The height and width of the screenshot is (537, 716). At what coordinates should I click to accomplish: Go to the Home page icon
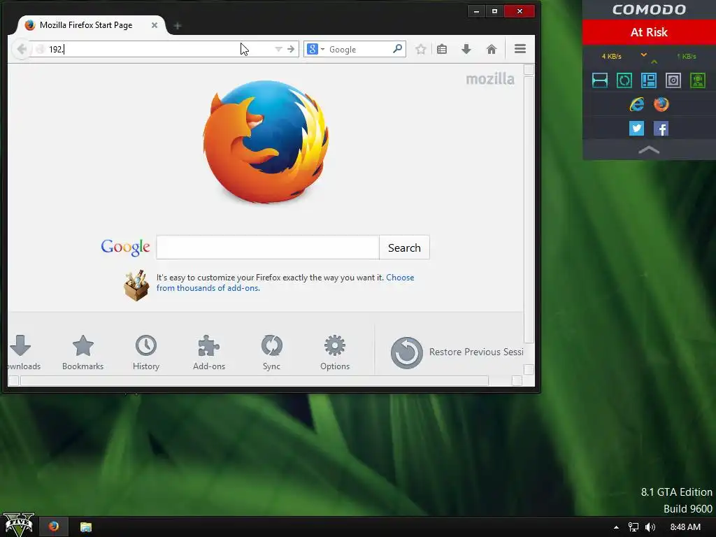click(492, 49)
